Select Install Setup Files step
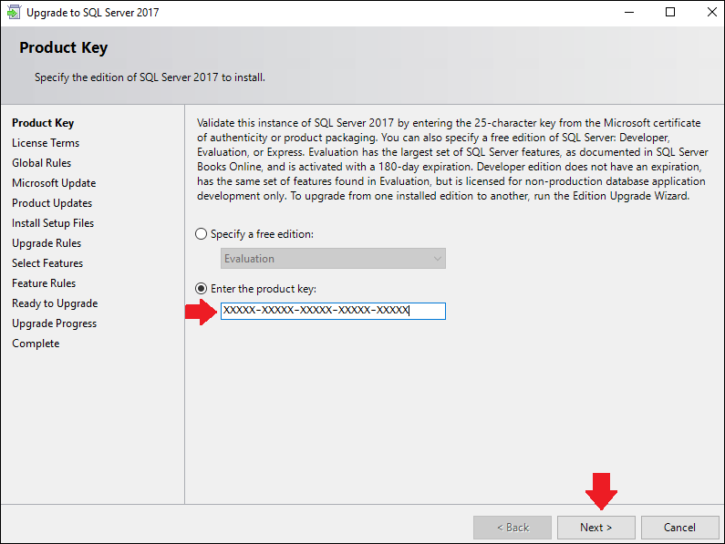 53,223
